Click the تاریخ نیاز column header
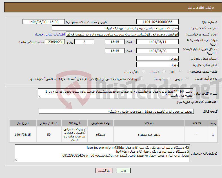 (x=23, y=123)
